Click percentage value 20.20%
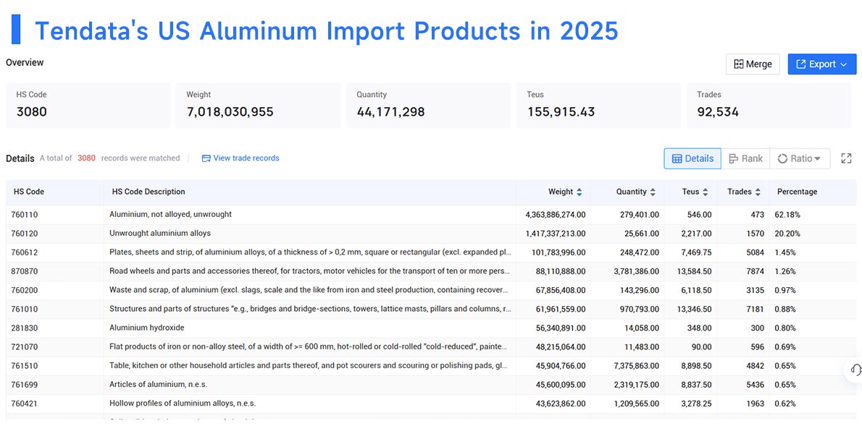The width and height of the screenshot is (862, 426). click(787, 234)
